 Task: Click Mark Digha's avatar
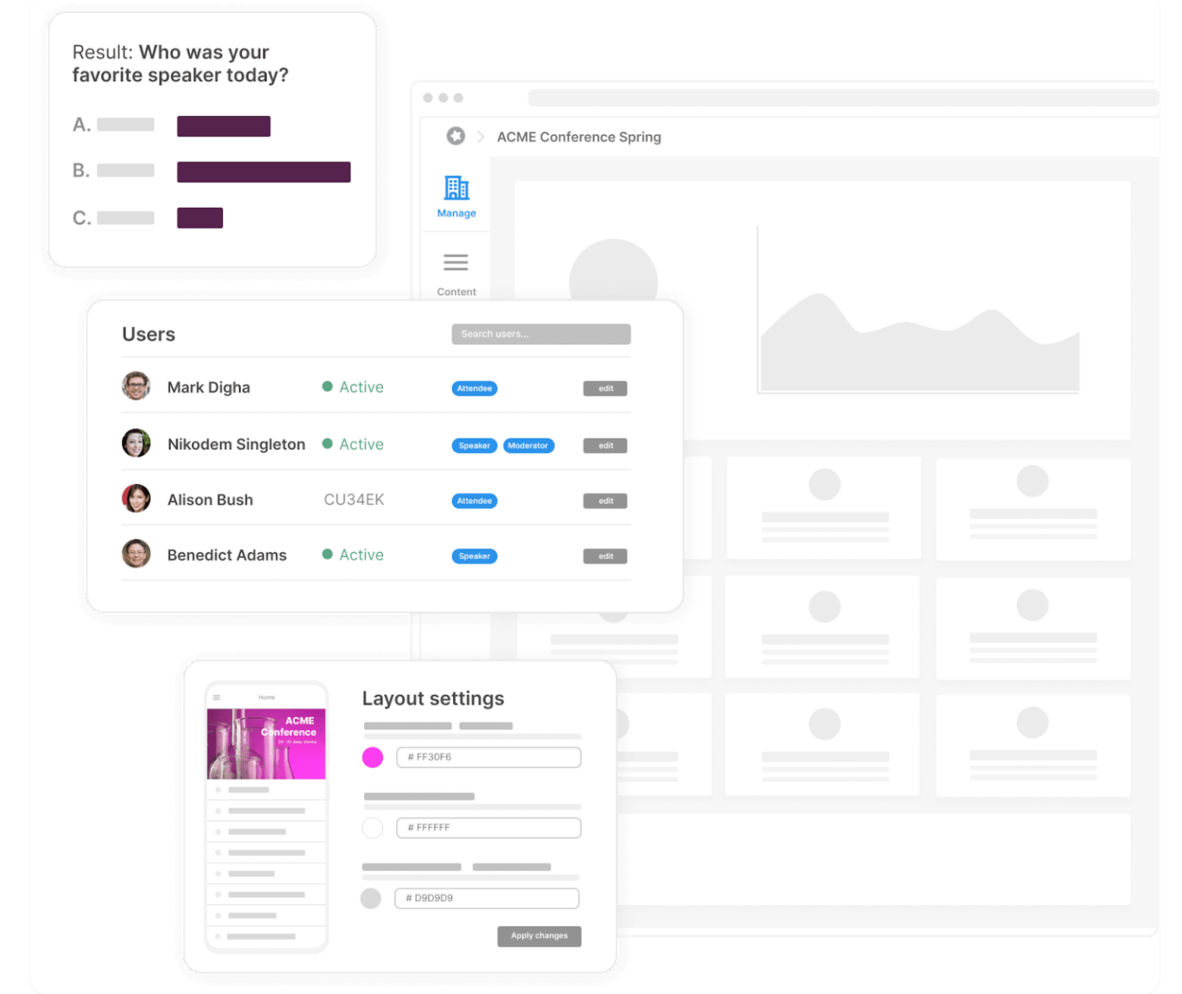tap(137, 386)
